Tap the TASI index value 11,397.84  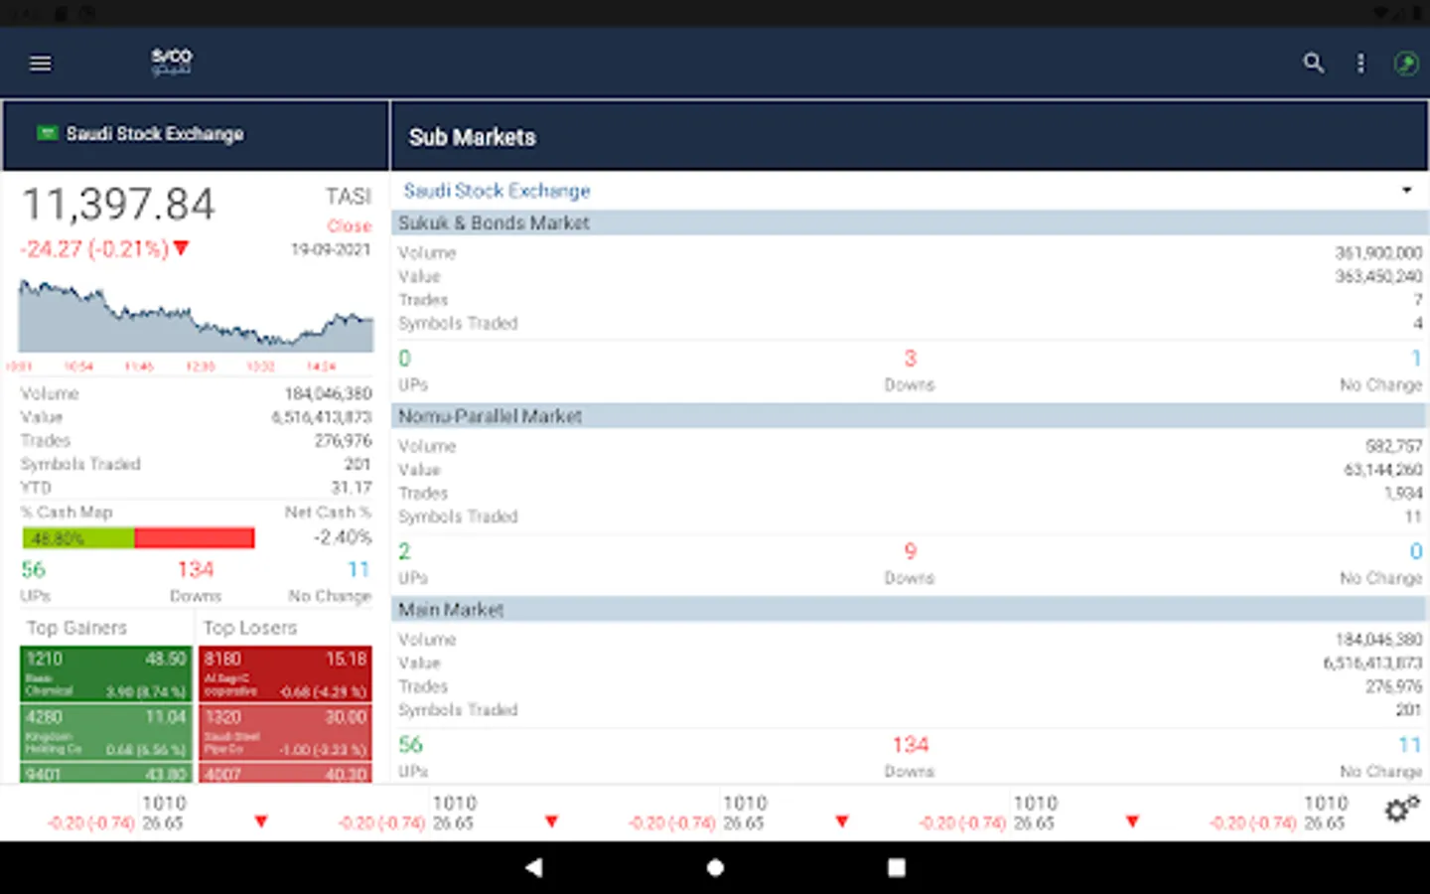coord(118,205)
